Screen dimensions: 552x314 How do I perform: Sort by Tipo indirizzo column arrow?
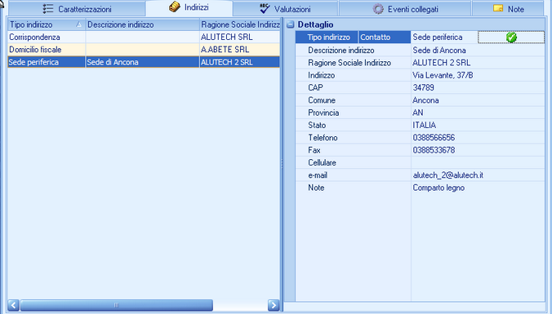pos(79,24)
